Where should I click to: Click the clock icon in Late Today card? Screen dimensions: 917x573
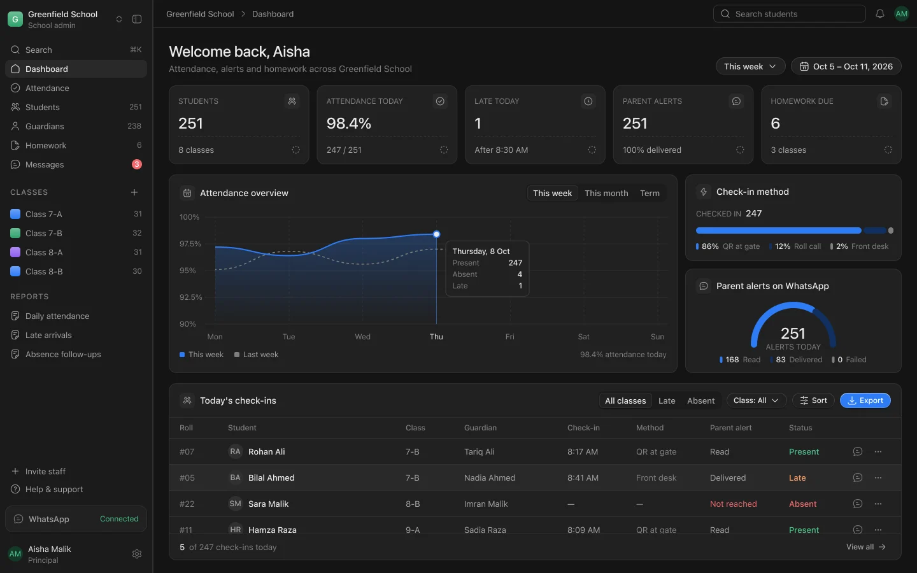[588, 101]
